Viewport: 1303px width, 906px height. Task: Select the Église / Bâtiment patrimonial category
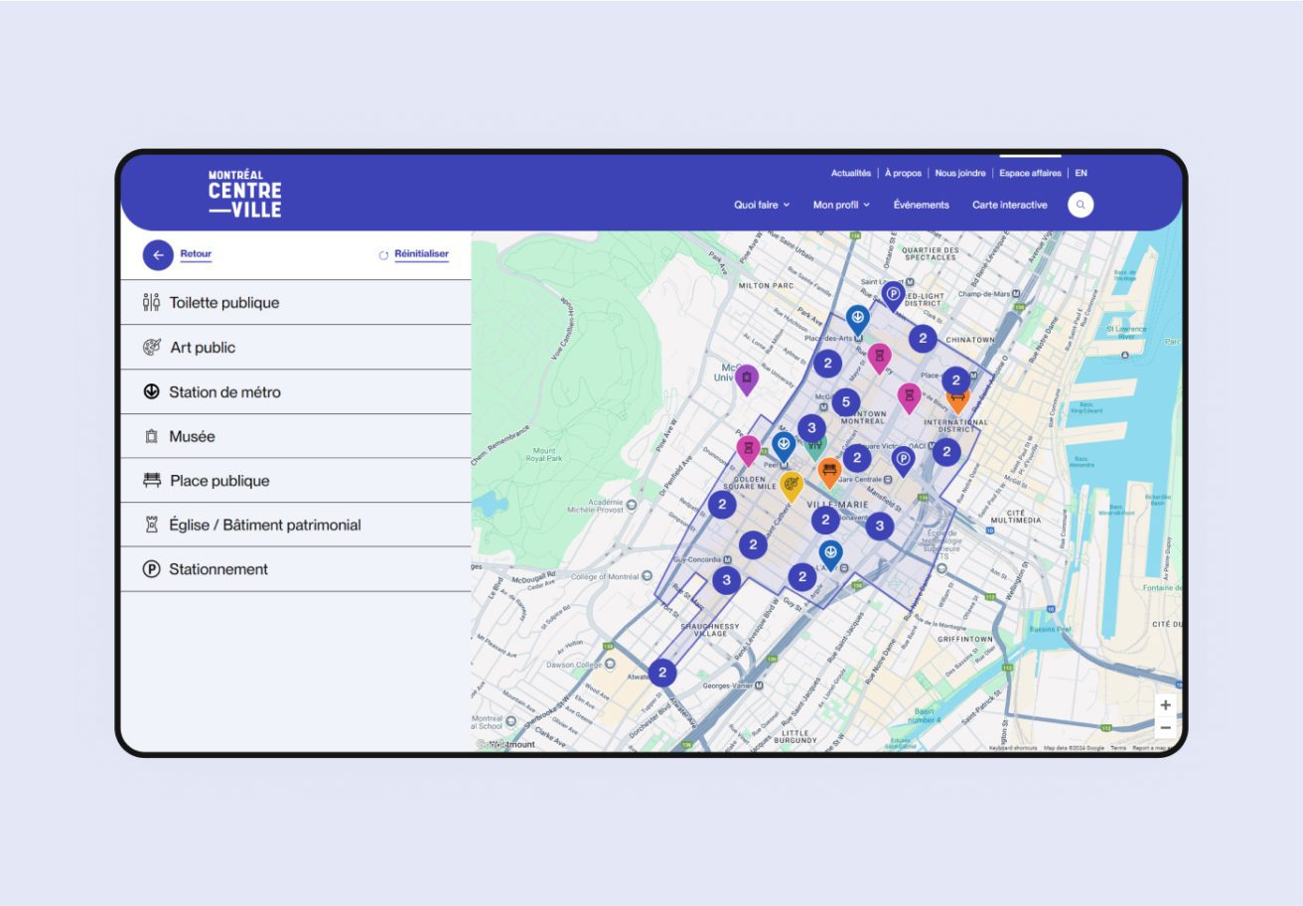tap(264, 525)
